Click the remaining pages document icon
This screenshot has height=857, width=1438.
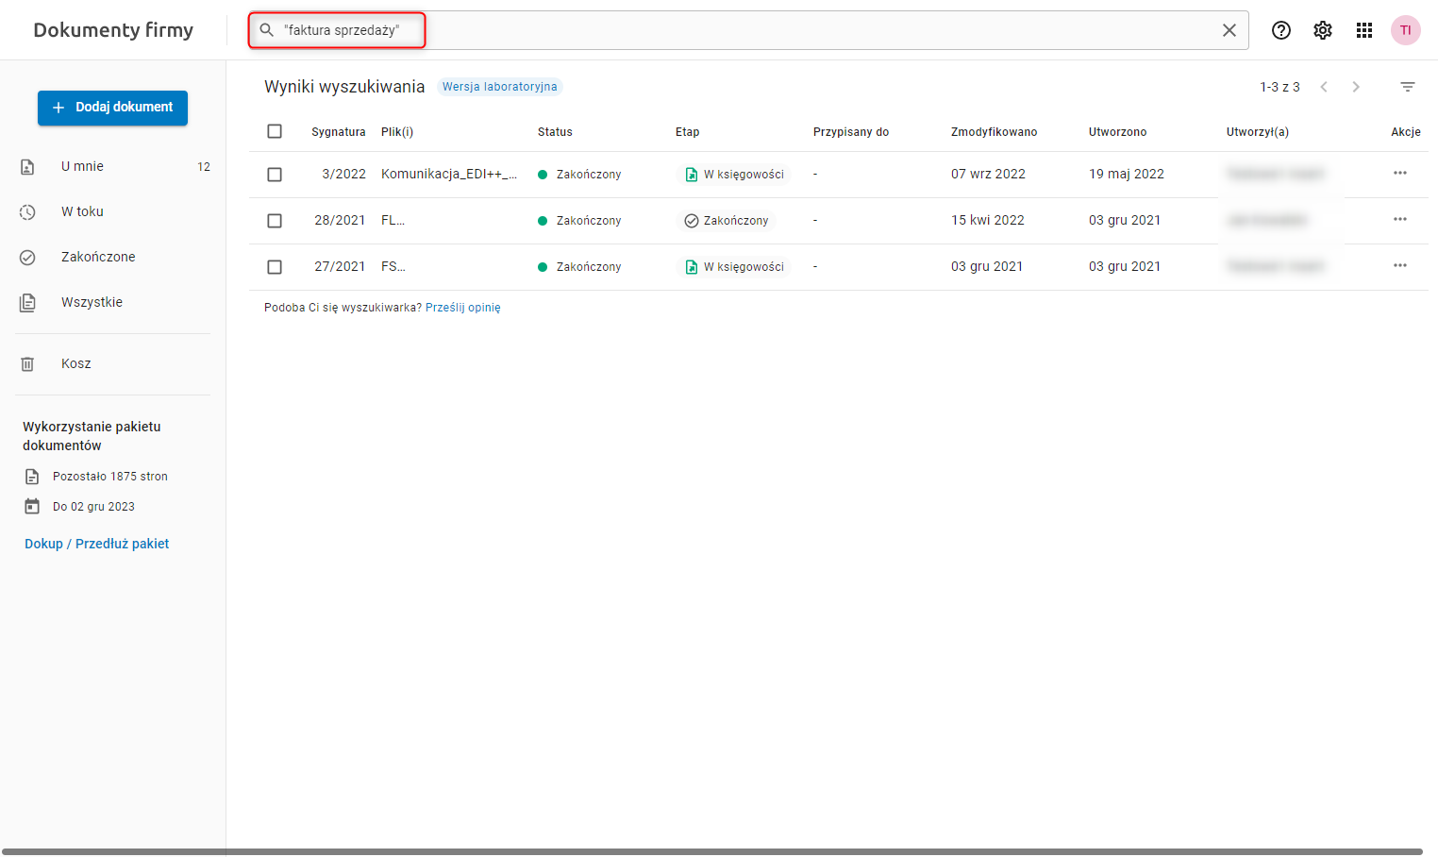pos(32,477)
